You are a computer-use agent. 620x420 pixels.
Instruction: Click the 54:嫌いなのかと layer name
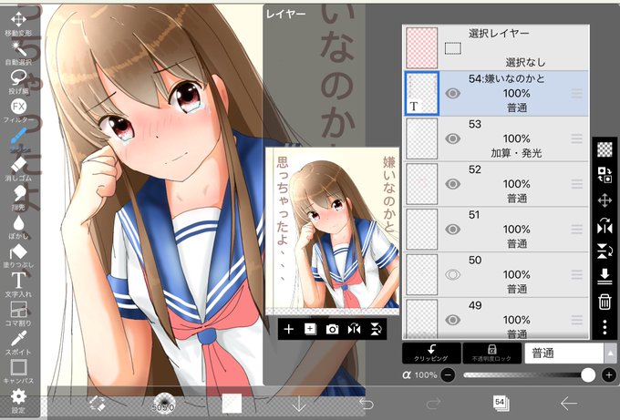(x=507, y=78)
